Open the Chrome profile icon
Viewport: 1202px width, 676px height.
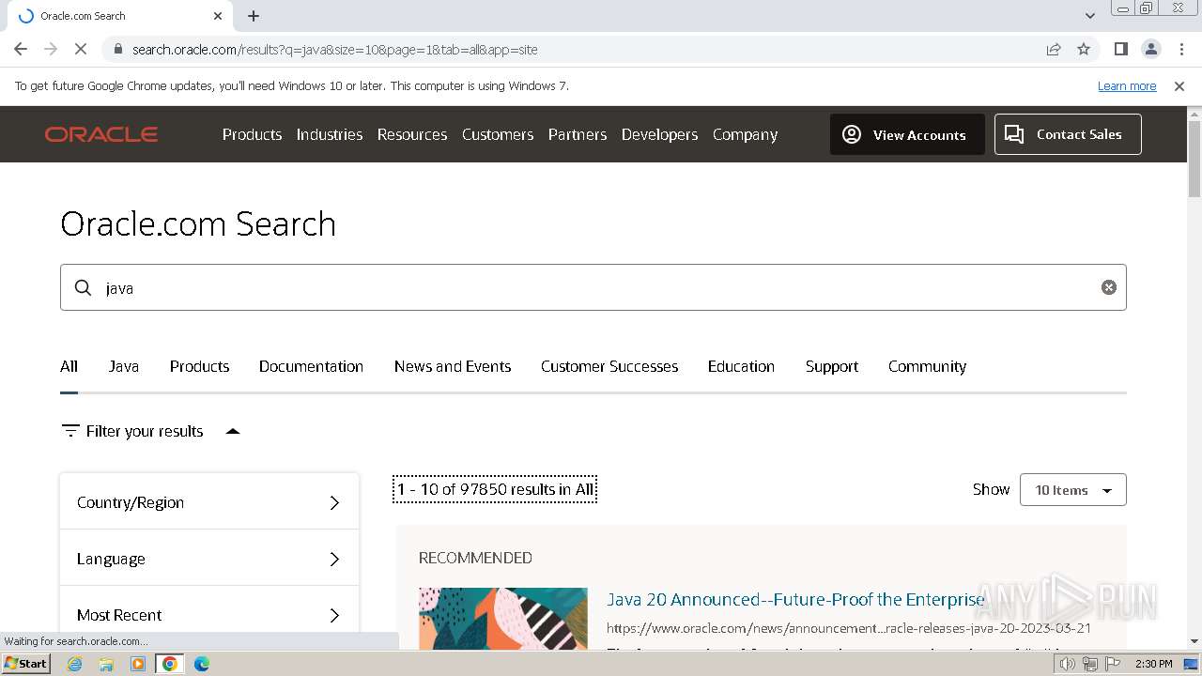(x=1150, y=49)
